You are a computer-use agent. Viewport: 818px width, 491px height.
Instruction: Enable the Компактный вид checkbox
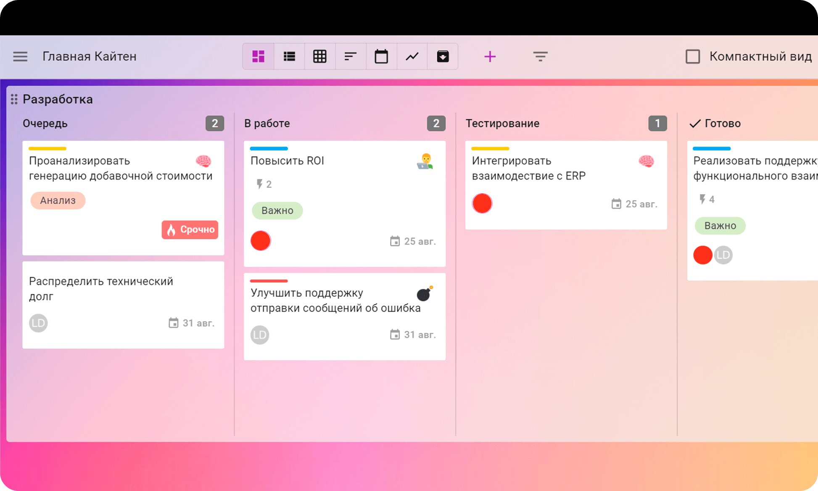point(693,56)
